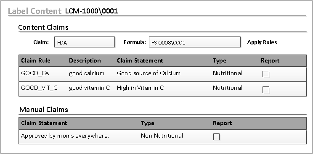The image size is (313, 154).
Task: Select 'Approved by moms everywhere.' row
Action: 162,137
